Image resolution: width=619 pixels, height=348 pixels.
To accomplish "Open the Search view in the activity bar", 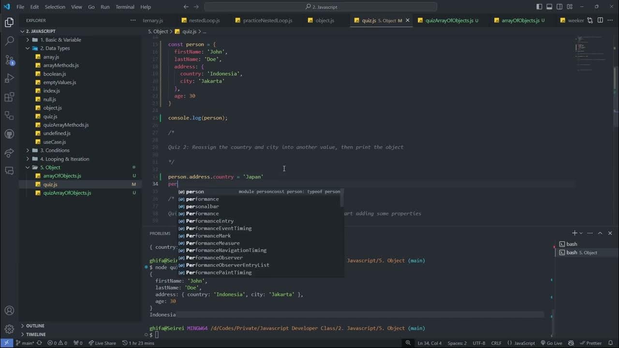I will tap(9, 41).
